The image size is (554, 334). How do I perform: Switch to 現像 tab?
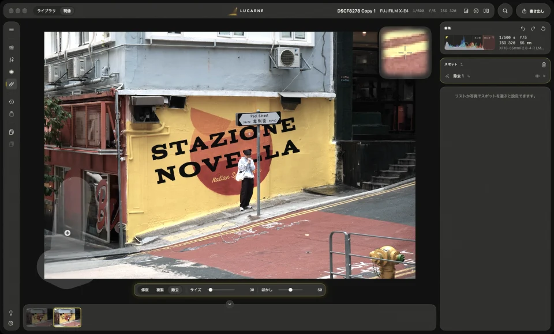point(67,11)
